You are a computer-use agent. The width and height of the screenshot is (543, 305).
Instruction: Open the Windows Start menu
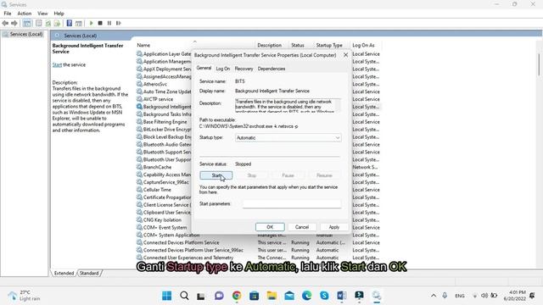tap(166, 296)
